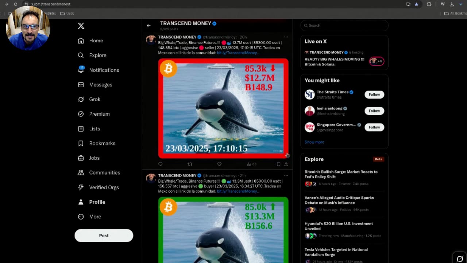Open Grok floating button at bottom right
The image size is (467, 263).
(460, 259)
